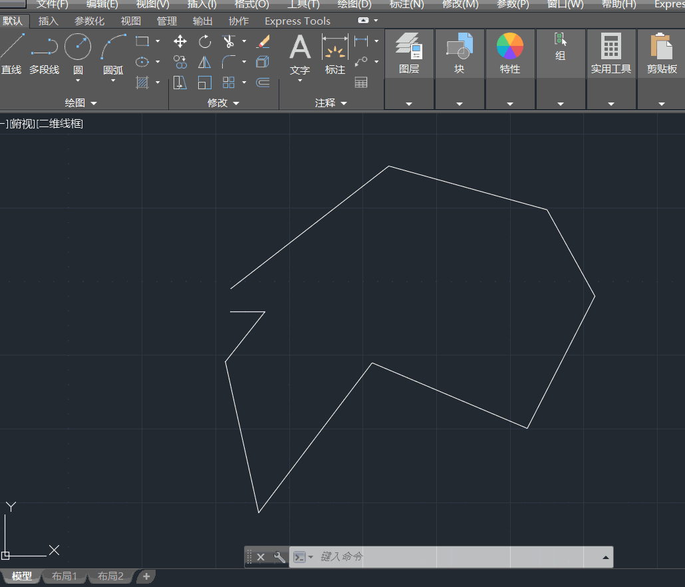Screen dimensions: 685x587
Task: Open command line customize wrench icon
Action: click(x=279, y=557)
